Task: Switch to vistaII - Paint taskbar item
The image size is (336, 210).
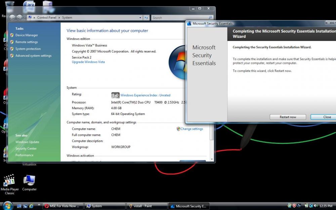Action: click(147, 206)
